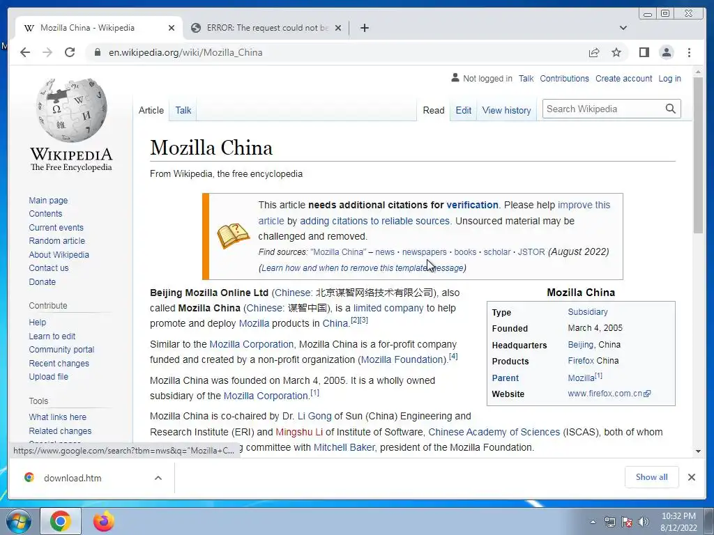Open a Random article
This screenshot has height=535, width=714.
[x=57, y=240]
